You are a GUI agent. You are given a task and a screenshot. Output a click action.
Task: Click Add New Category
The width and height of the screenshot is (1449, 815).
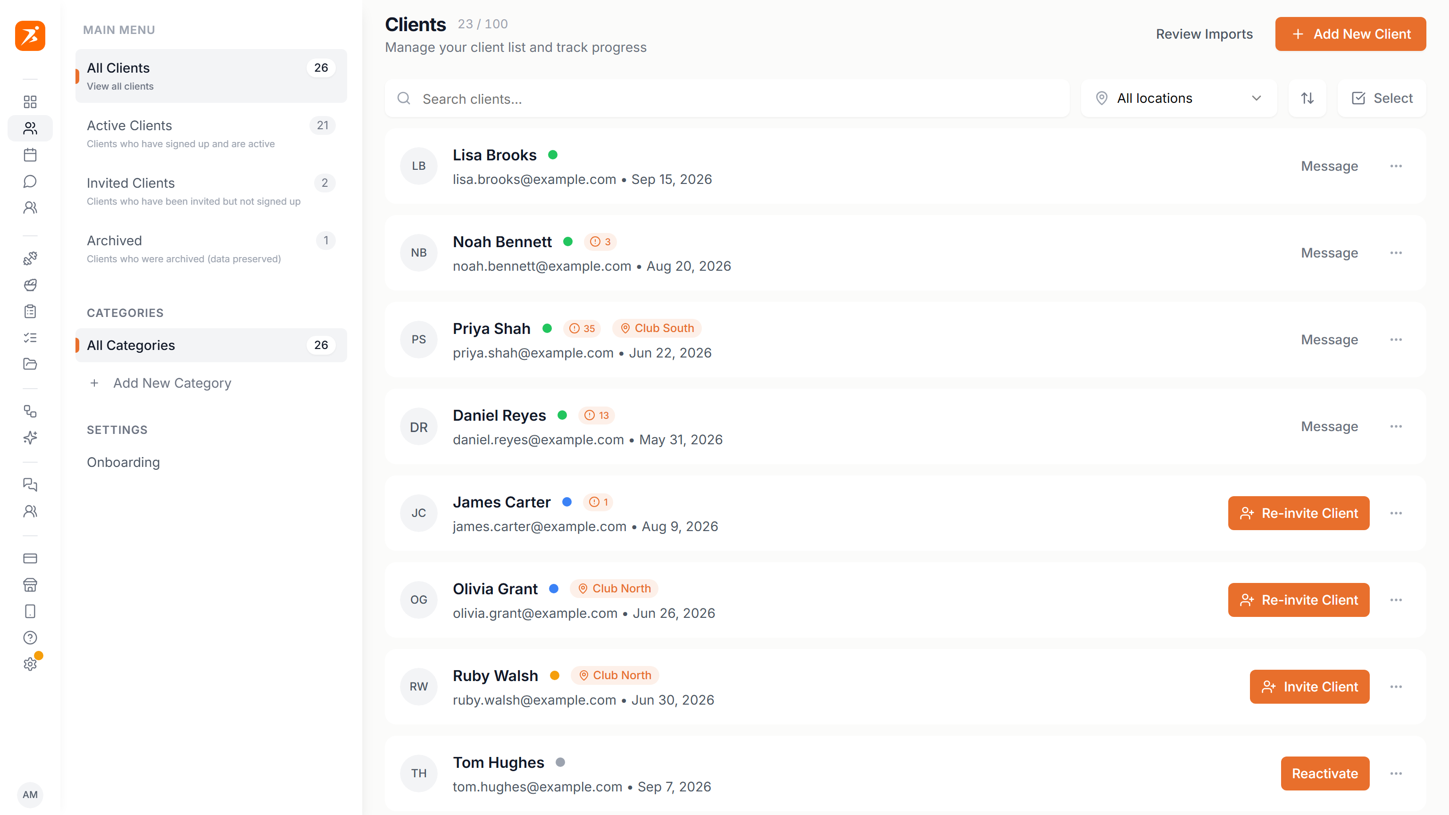pos(160,383)
